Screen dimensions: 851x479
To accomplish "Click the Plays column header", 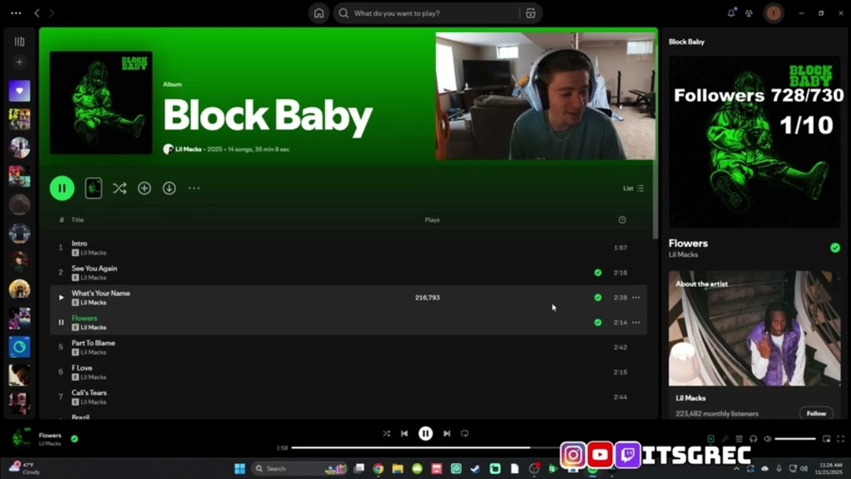I will tap(432, 220).
